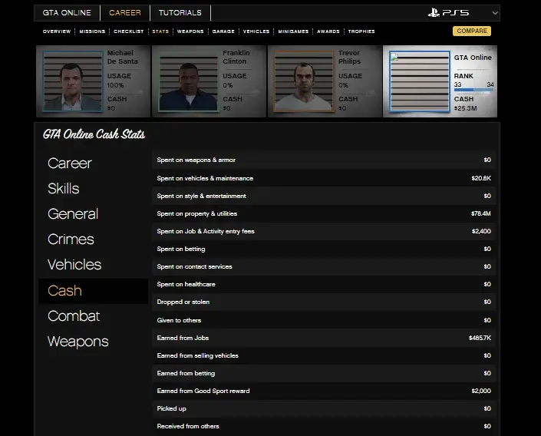The image size is (541, 436).
Task: Open the CHECKLIST sub-menu
Action: pos(129,31)
